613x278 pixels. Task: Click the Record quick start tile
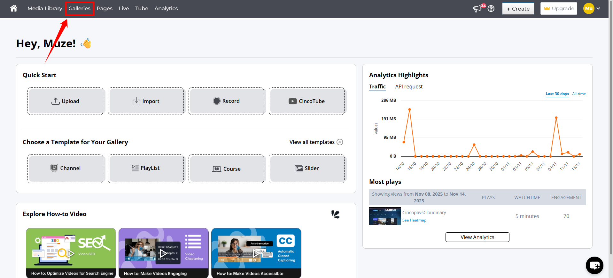tap(226, 101)
